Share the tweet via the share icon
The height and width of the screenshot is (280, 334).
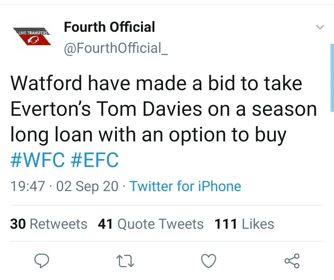[292, 261]
